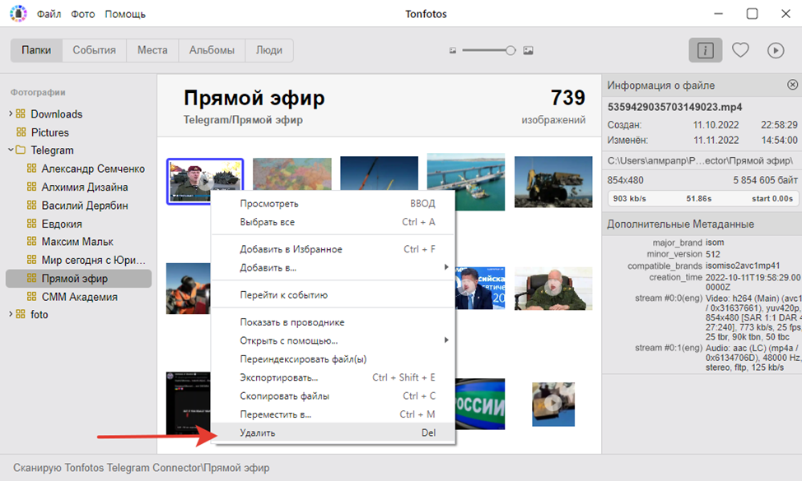Close the file information panel
This screenshot has height=481, width=802.
[792, 85]
